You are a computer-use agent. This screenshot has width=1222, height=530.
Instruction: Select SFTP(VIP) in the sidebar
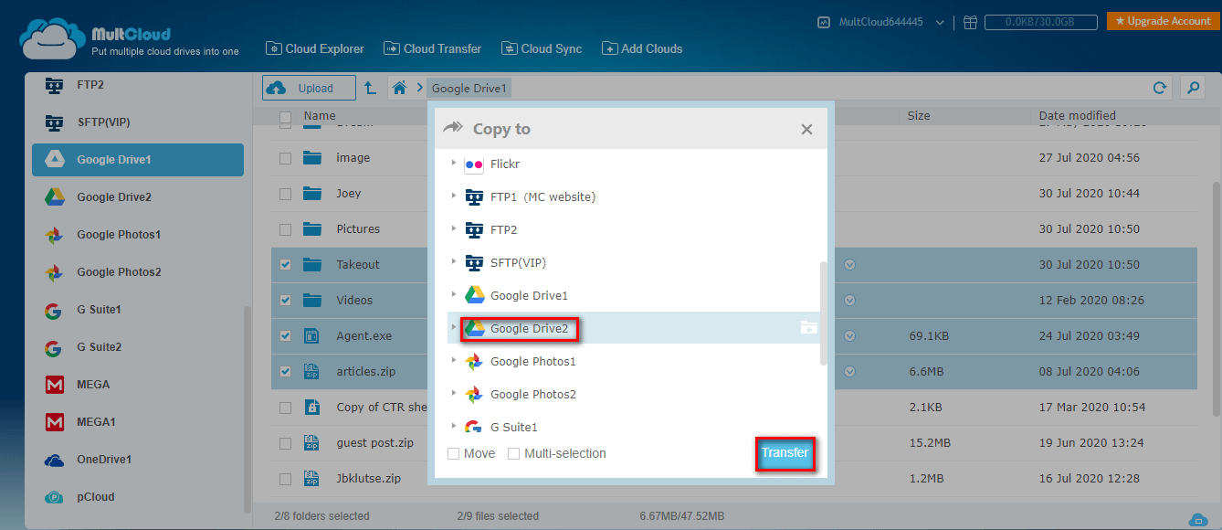tap(138, 122)
